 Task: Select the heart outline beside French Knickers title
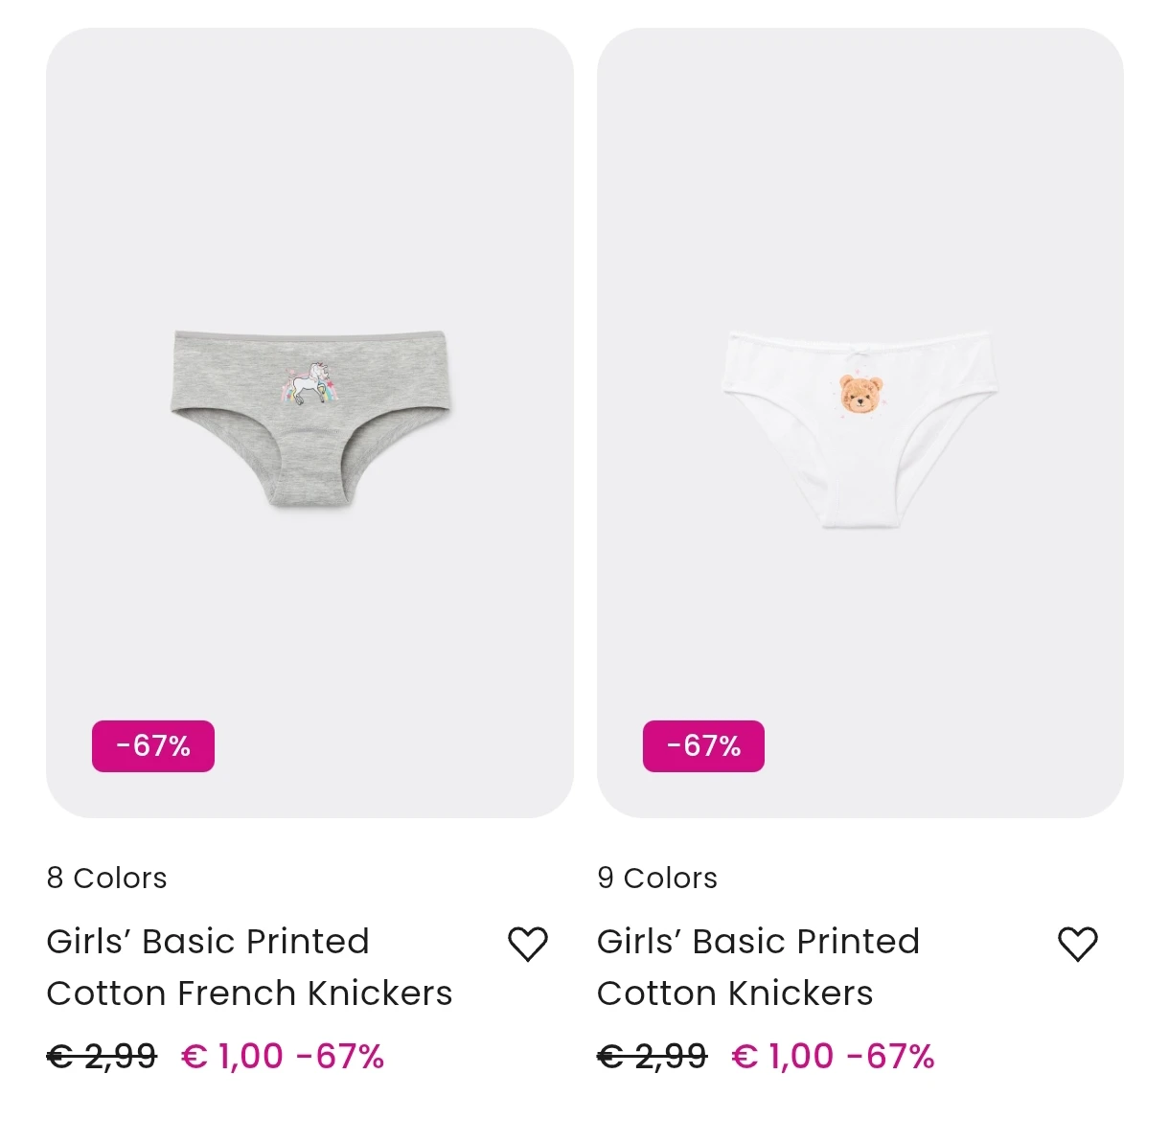point(528,943)
